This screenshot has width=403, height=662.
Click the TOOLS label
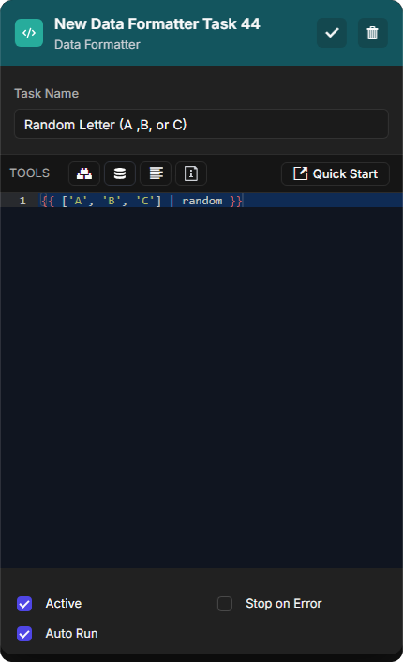click(30, 173)
